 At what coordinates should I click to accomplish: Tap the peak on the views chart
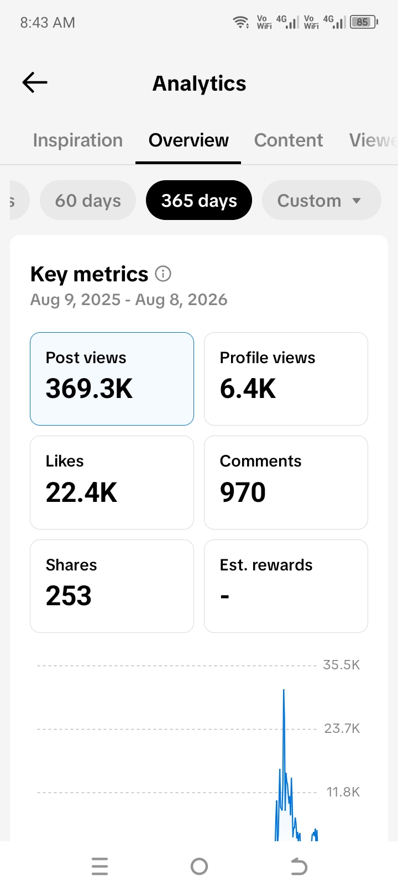click(284, 690)
